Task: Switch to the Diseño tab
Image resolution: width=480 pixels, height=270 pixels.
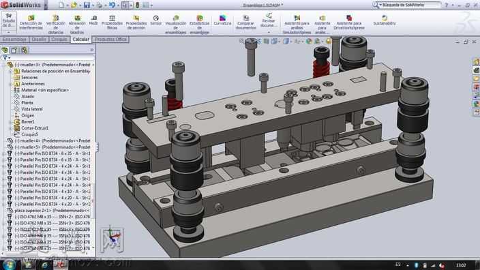Action: tap(39, 39)
